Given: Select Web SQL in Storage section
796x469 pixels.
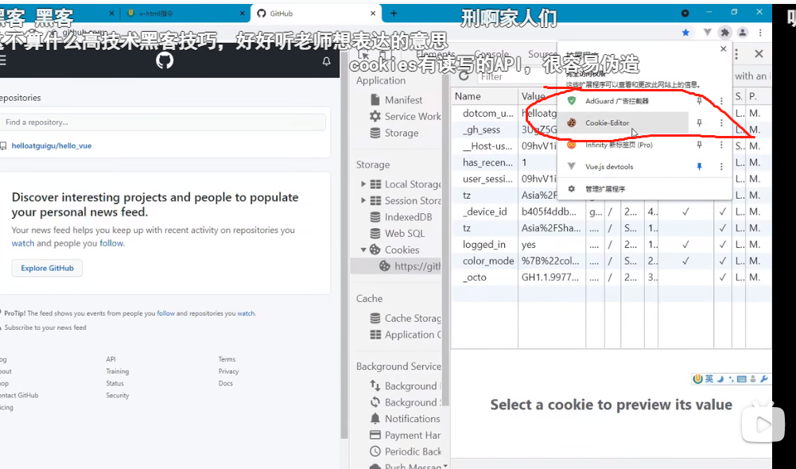Looking at the screenshot, I should (397, 234).
